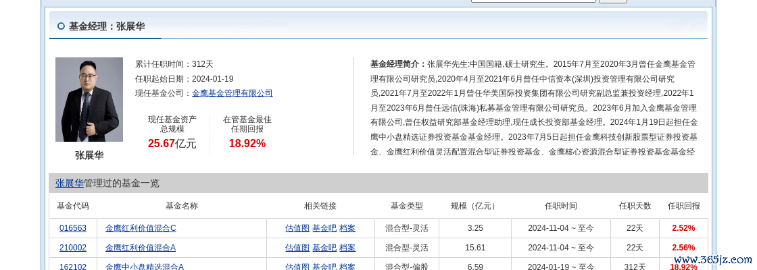Open 估值图 for 金鹰红利价值混合A
Viewport: 757px width, 270px height.
[x=297, y=248]
